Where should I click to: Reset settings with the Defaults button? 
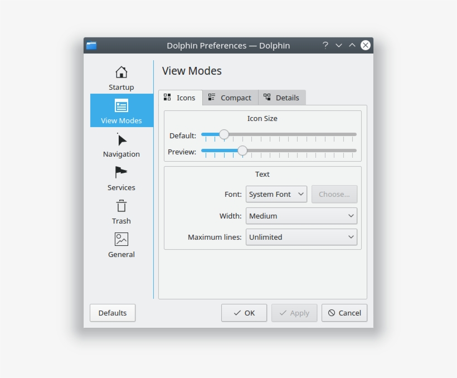point(113,313)
